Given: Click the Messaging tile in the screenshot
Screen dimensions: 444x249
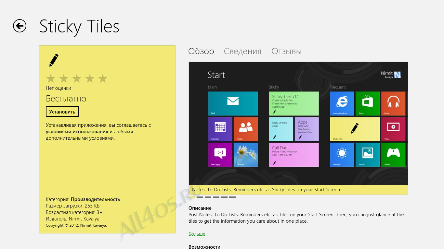Looking at the screenshot, I should tap(220, 155).
